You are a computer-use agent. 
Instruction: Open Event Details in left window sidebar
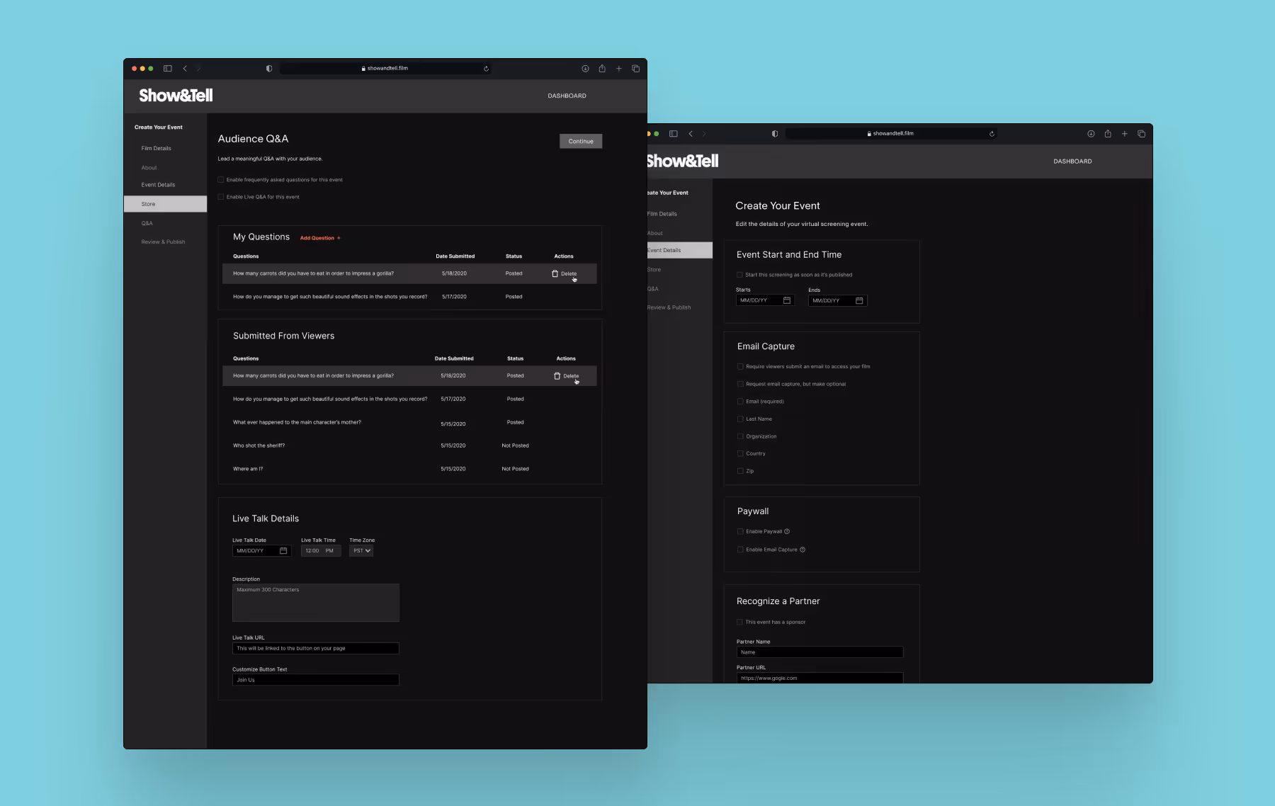[x=158, y=185]
